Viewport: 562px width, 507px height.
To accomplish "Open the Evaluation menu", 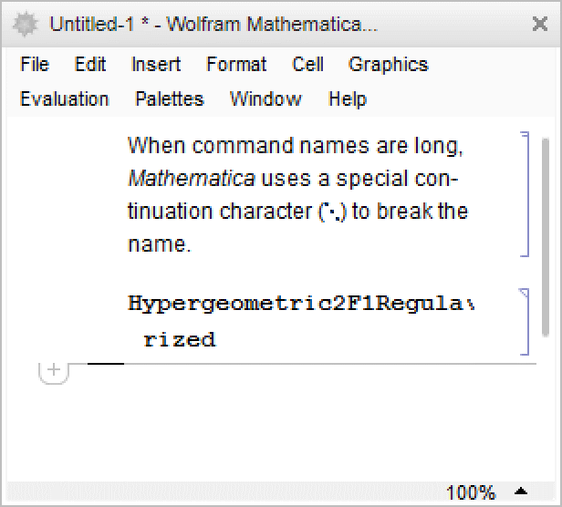I will tap(64, 98).
